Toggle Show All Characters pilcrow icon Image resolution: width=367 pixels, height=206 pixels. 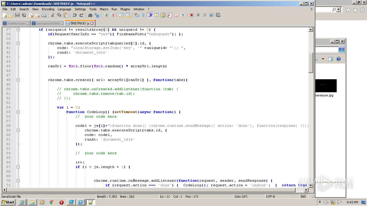(x=143, y=15)
